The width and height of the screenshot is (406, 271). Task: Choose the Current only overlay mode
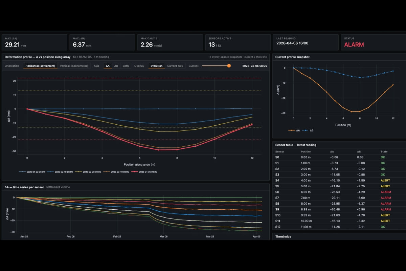pos(175,66)
